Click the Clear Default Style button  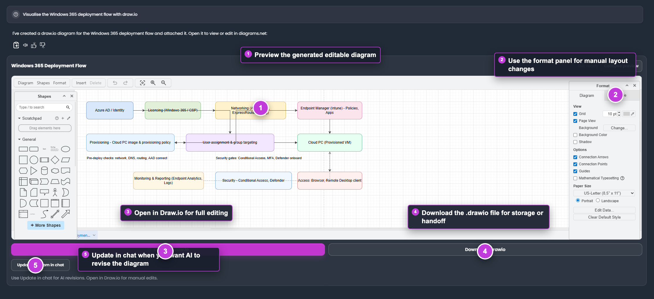[604, 217]
